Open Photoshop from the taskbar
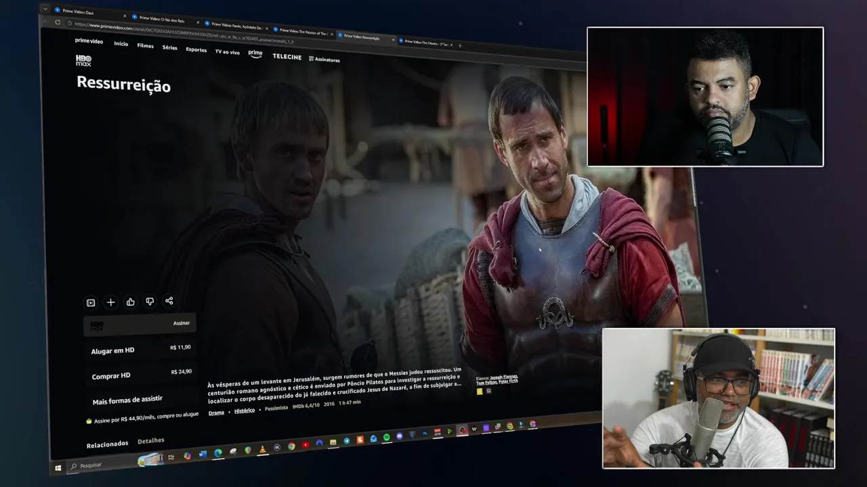Screen dimensions: 867x487 coord(425,433)
